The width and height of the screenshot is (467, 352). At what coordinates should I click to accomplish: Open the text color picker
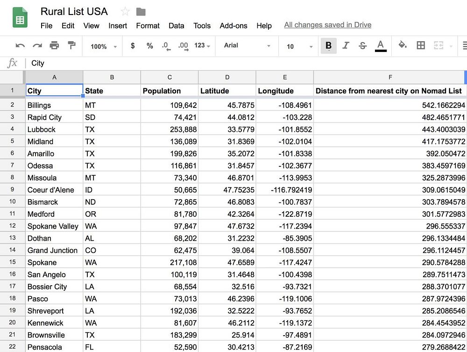coord(381,46)
